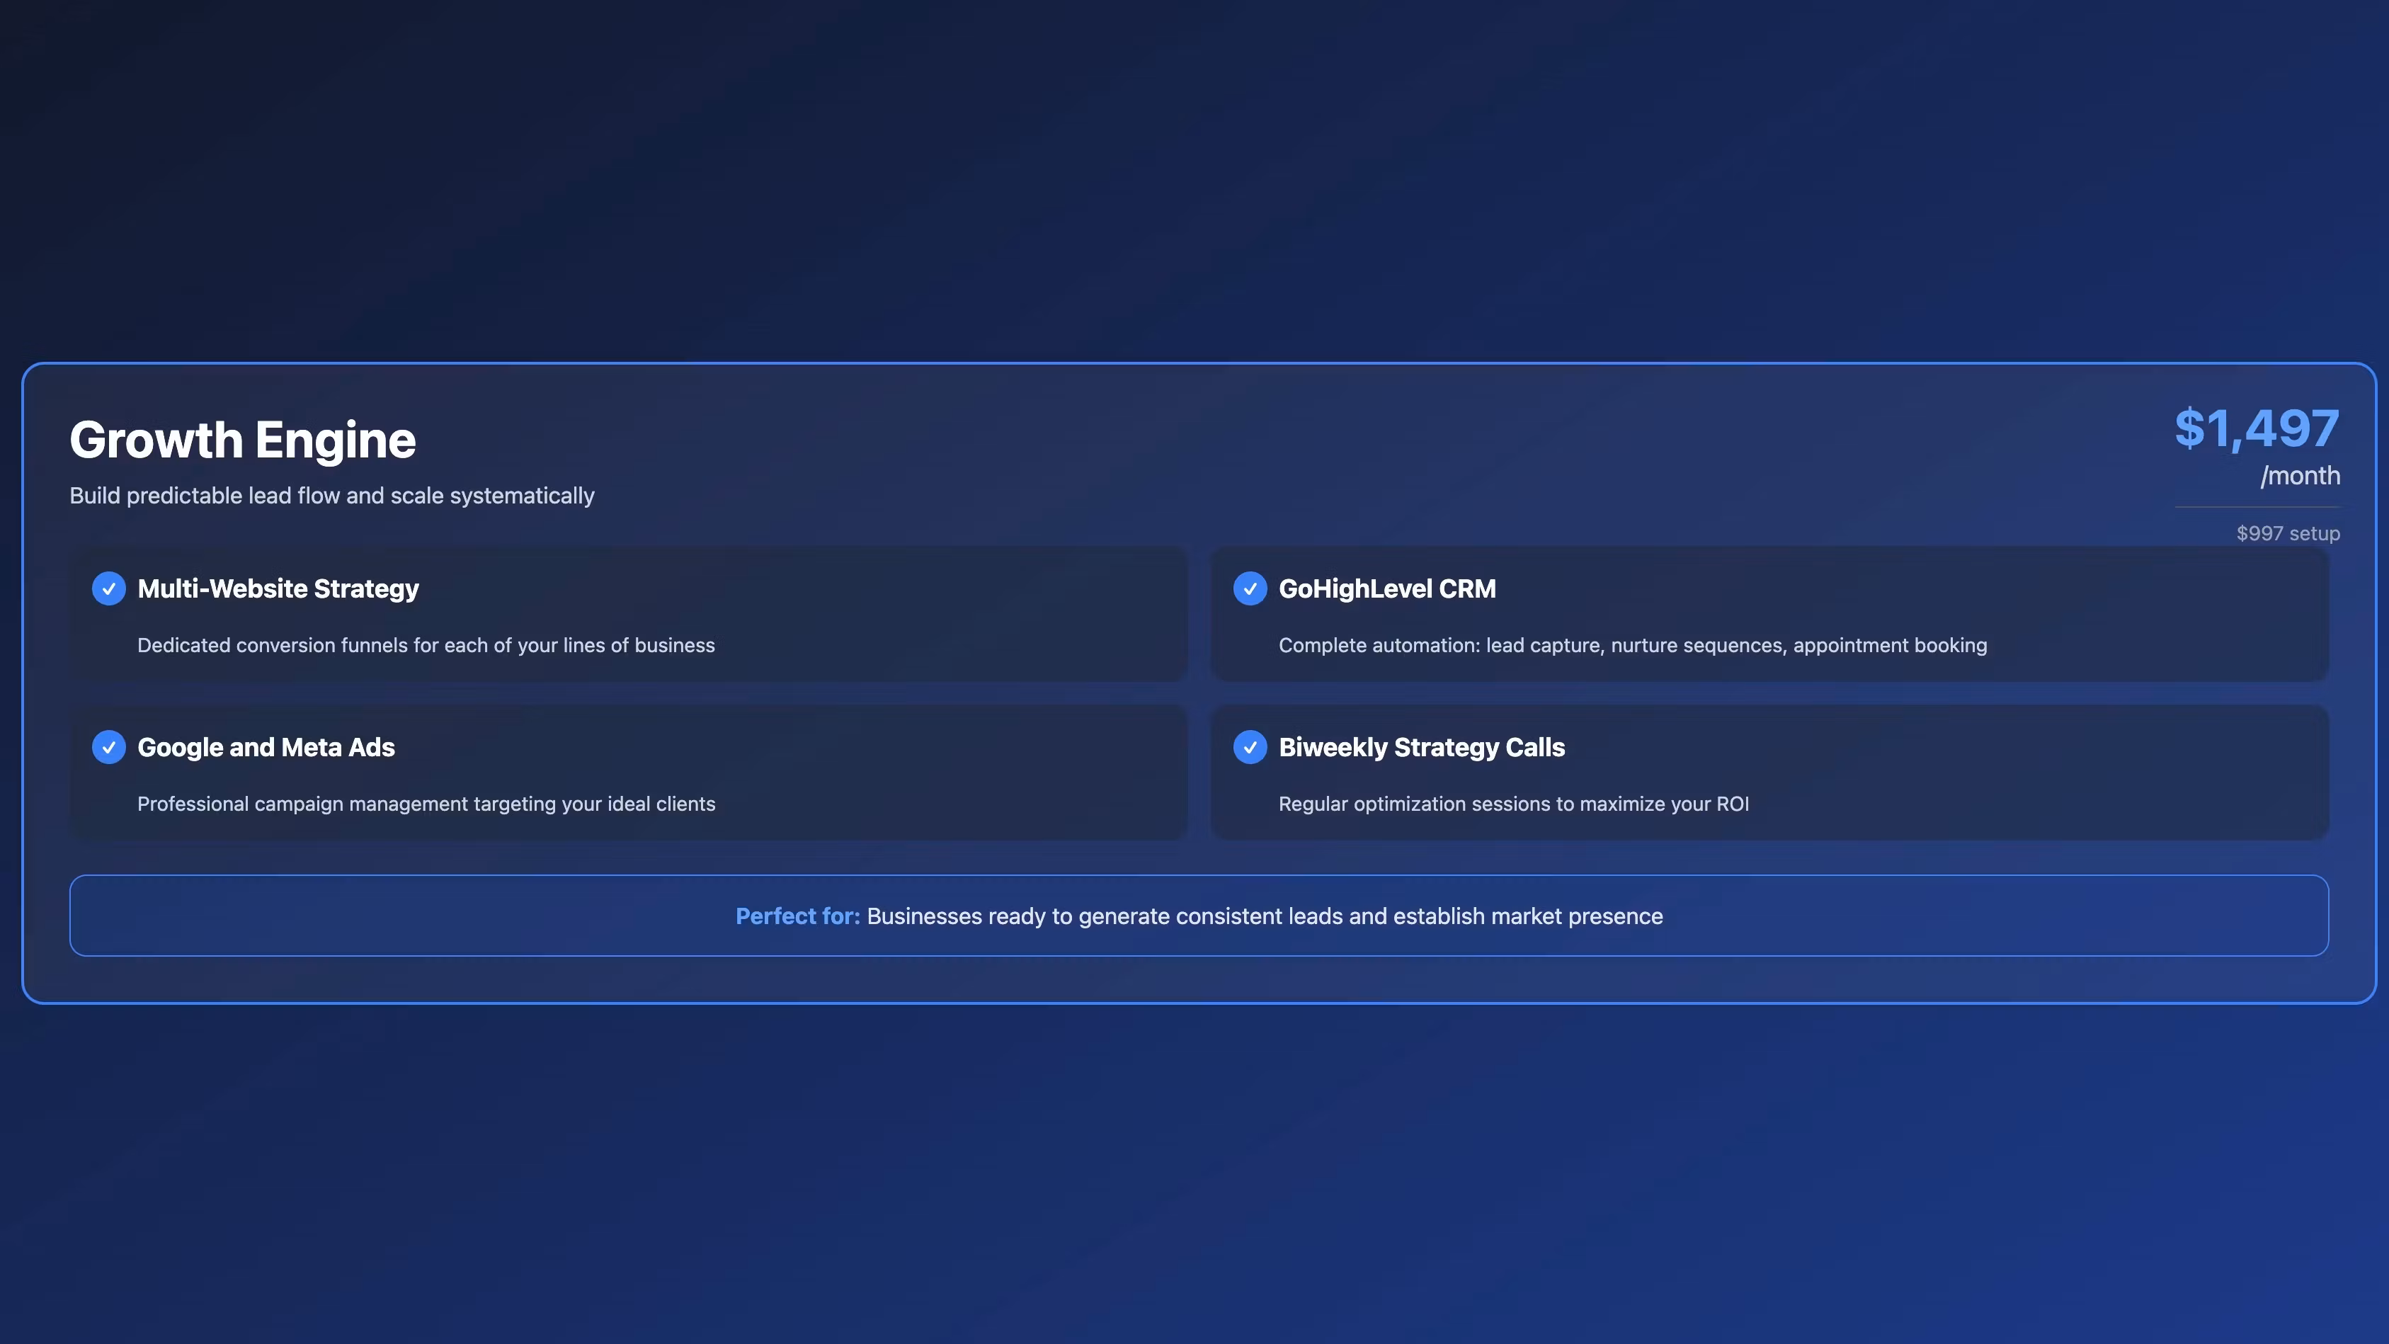This screenshot has width=2389, height=1344.
Task: Click the Multi-Website Strategy checkmark icon
Action: [x=108, y=588]
